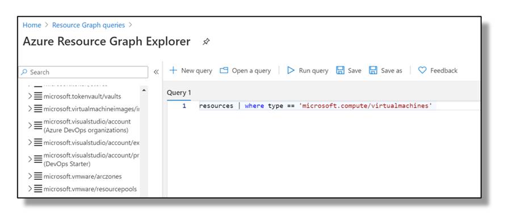The width and height of the screenshot is (512, 219).
Task: Click the Run query play icon
Action: coord(291,70)
